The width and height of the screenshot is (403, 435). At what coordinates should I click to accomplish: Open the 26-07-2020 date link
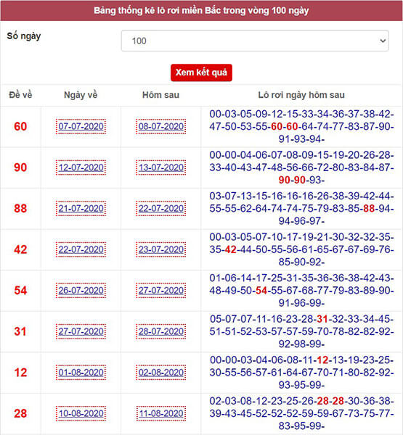pyautogui.click(x=81, y=291)
